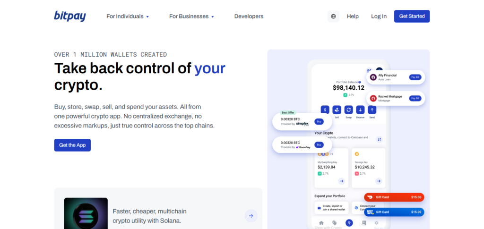Click the arrow on the Savings Key card
This screenshot has height=229, width=484.
tap(379, 181)
